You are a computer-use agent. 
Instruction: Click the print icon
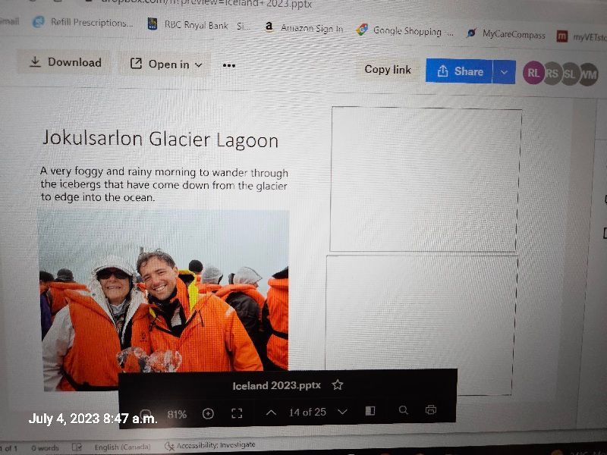click(431, 409)
